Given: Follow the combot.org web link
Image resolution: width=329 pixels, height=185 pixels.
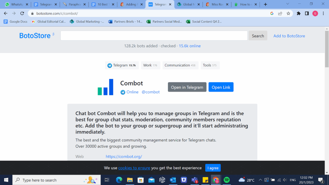Looking at the screenshot, I should pos(124,157).
